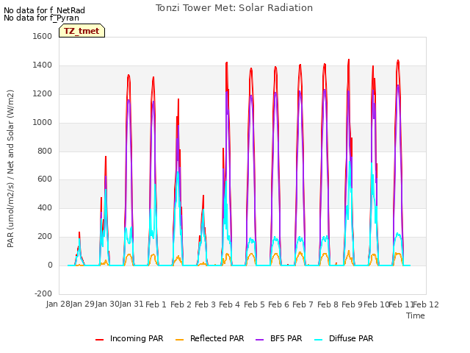The height and width of the screenshot is (353, 470).
Task: Click the Feb 4 x-axis date label
Action: coord(229,304)
